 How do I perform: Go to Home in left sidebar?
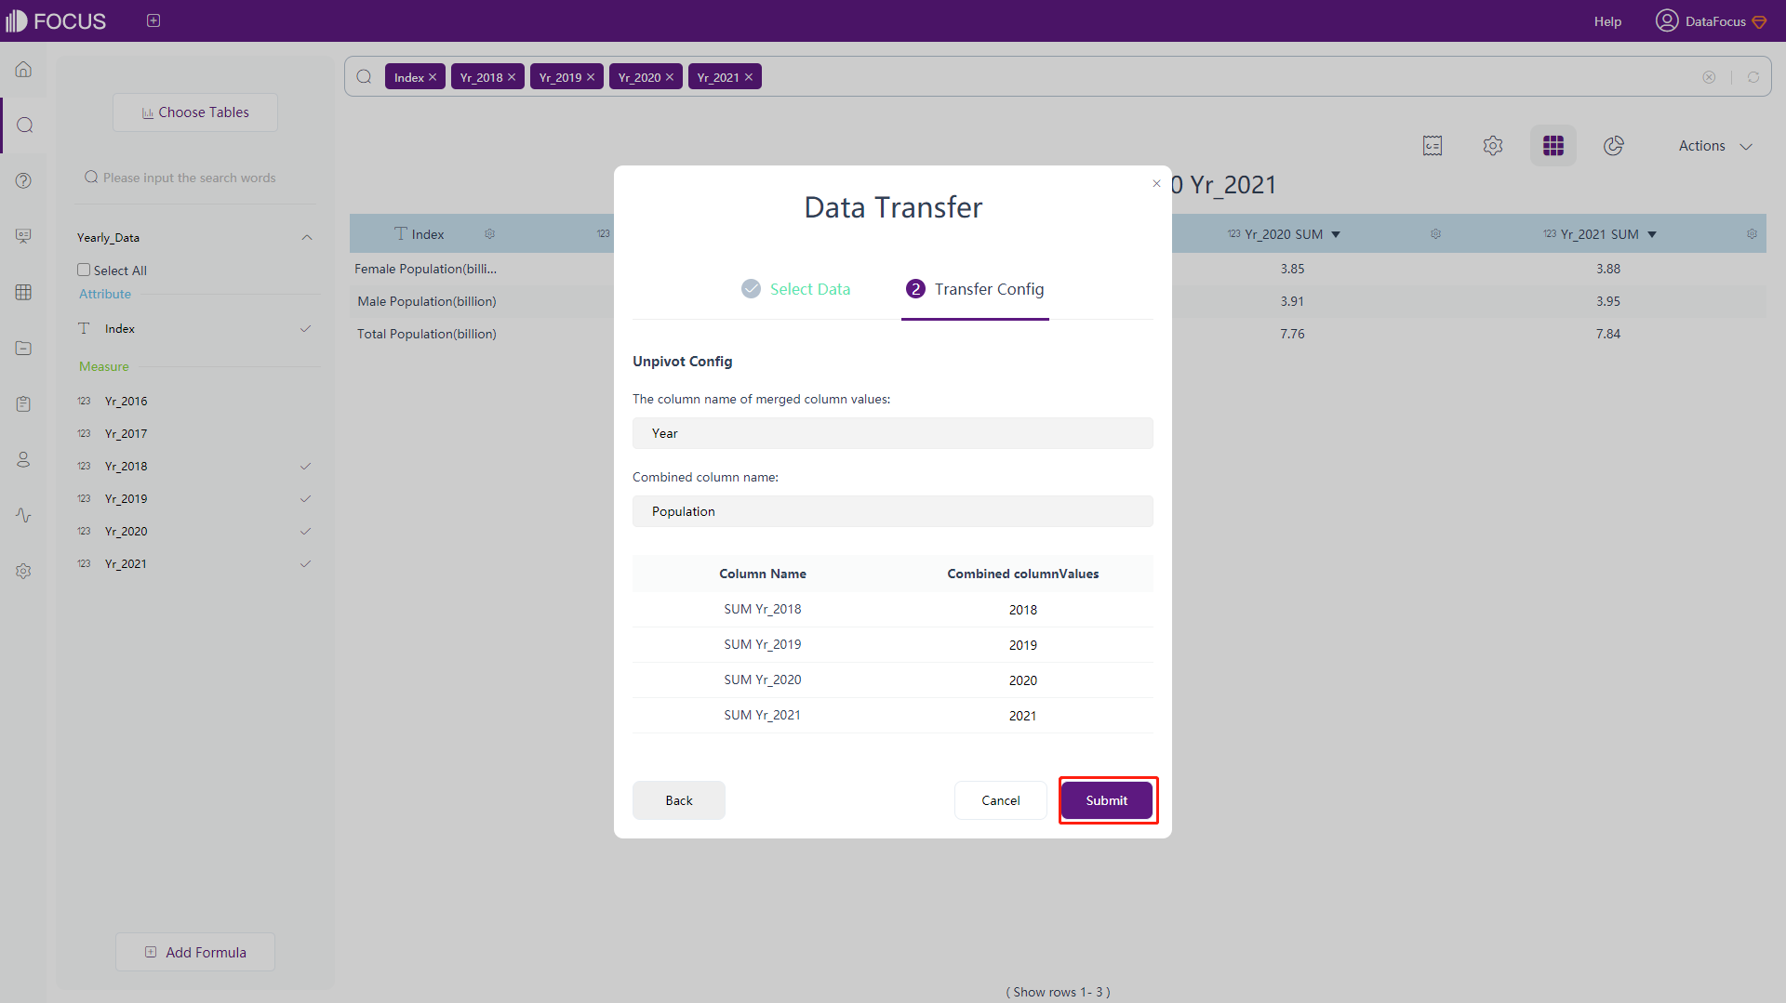tap(24, 70)
